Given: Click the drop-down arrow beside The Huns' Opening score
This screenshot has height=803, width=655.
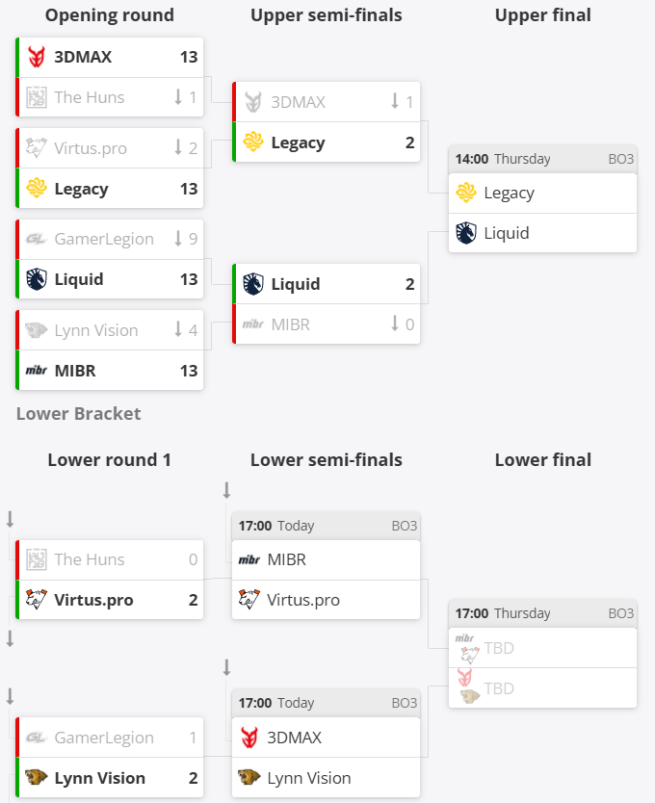Looking at the screenshot, I should (178, 97).
